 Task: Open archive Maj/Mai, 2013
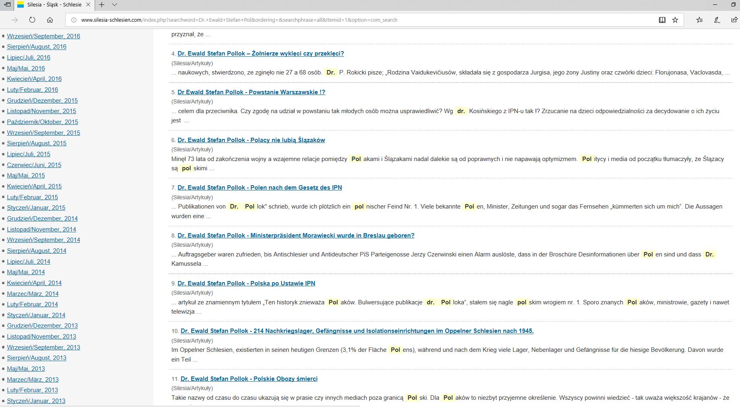tap(26, 369)
